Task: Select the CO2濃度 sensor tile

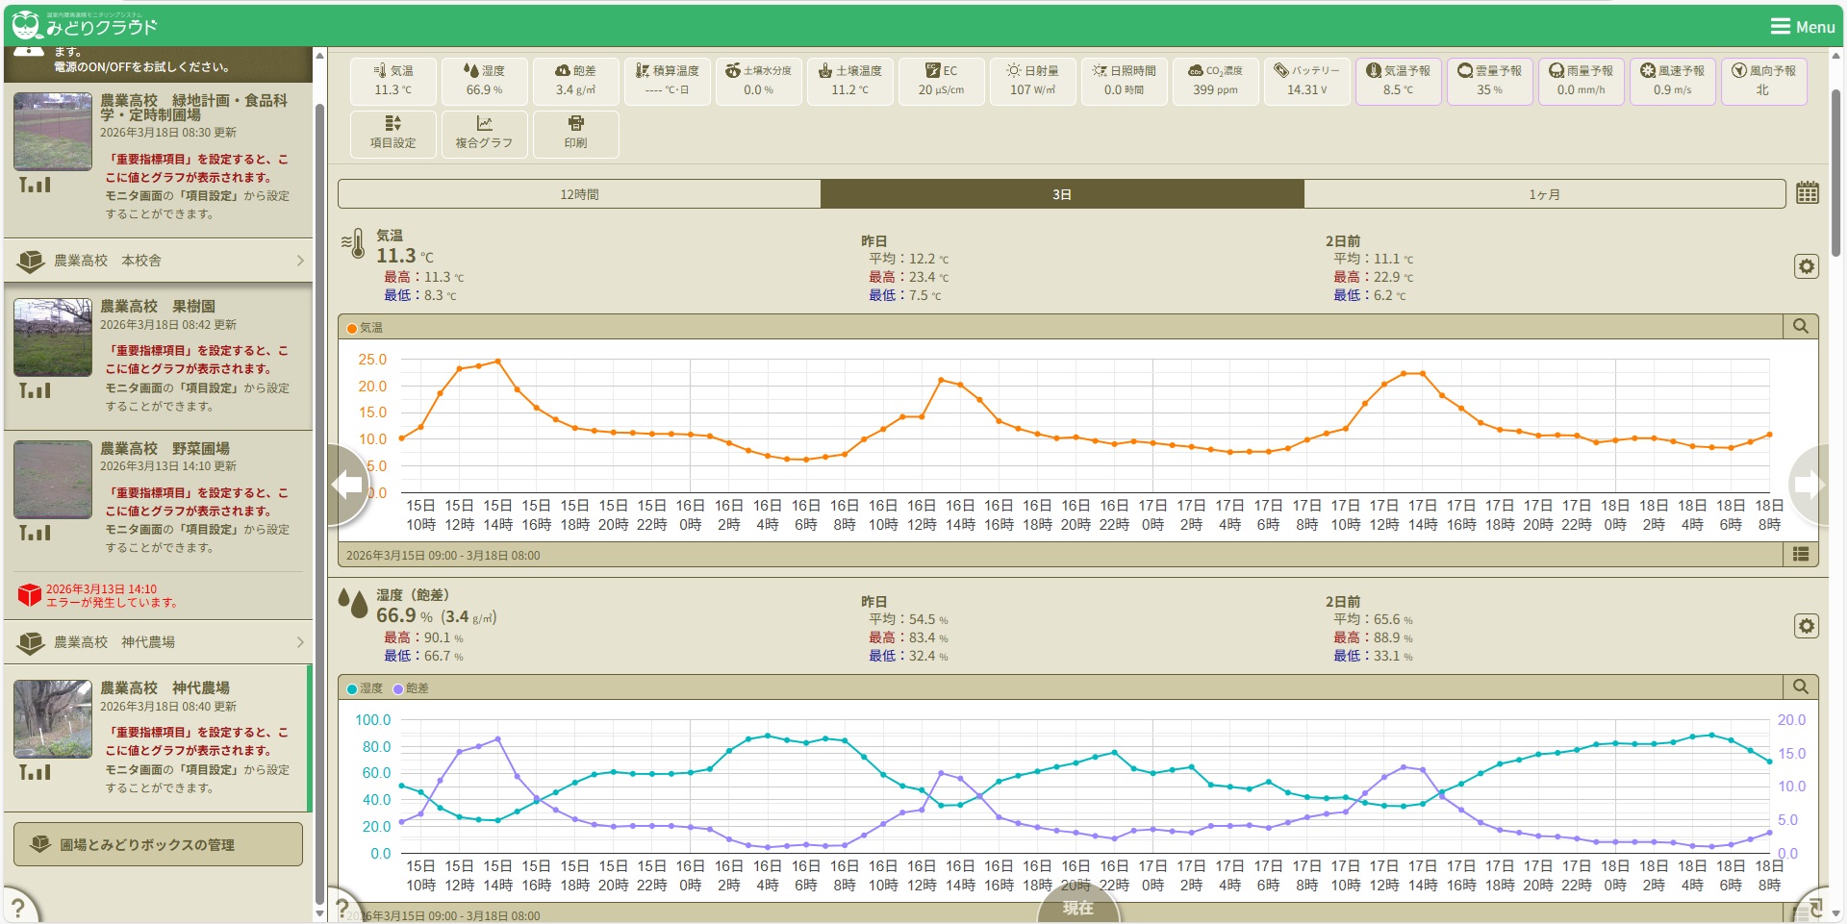Action: (x=1215, y=81)
